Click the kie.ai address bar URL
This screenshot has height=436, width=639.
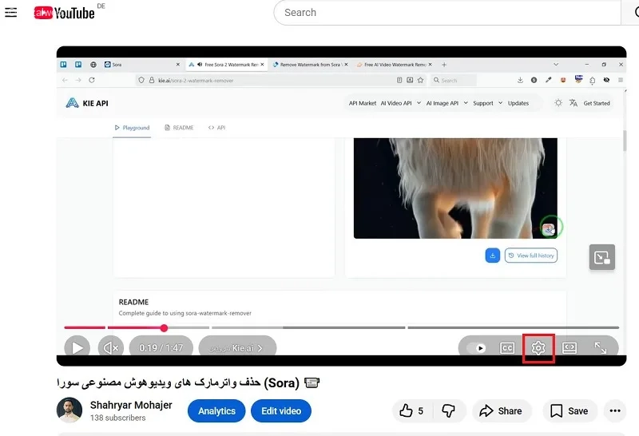pyautogui.click(x=196, y=81)
